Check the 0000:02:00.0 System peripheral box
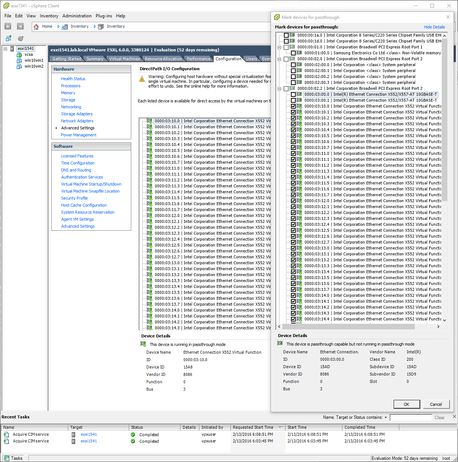The image size is (458, 462). [x=293, y=65]
